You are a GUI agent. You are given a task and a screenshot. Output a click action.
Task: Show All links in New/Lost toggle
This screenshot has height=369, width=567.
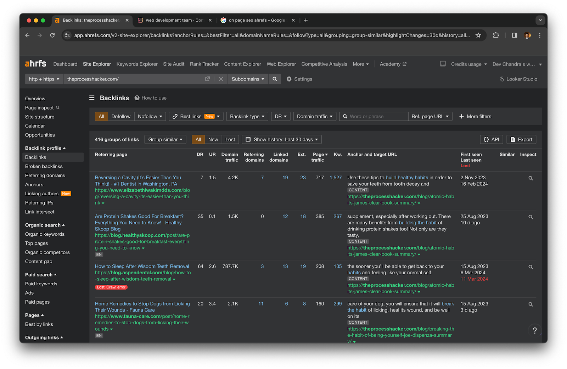point(198,139)
